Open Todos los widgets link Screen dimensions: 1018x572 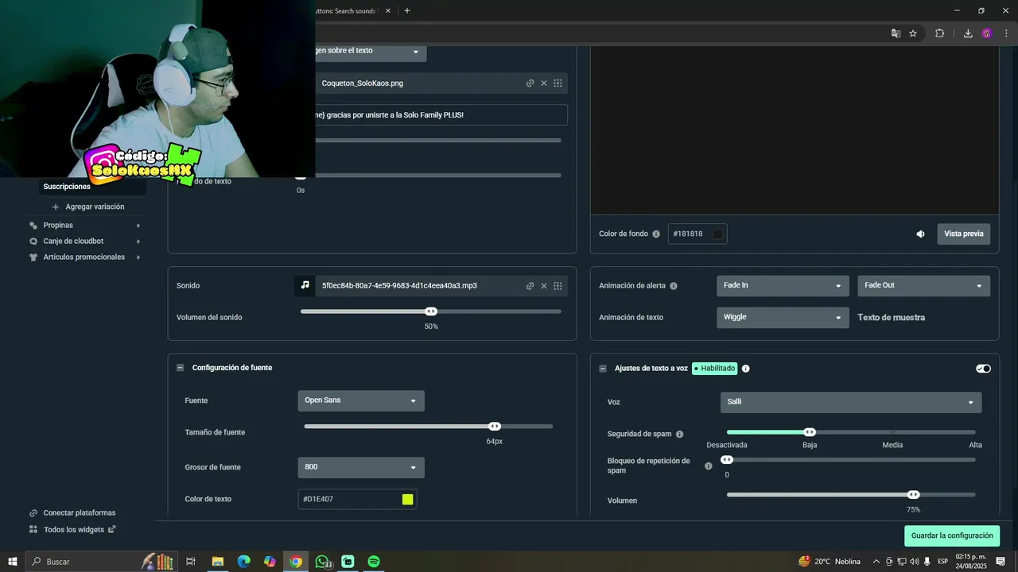click(72, 530)
